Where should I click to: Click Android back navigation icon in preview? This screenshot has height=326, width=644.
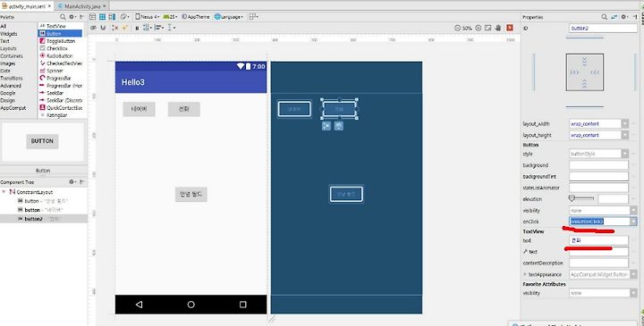139,305
